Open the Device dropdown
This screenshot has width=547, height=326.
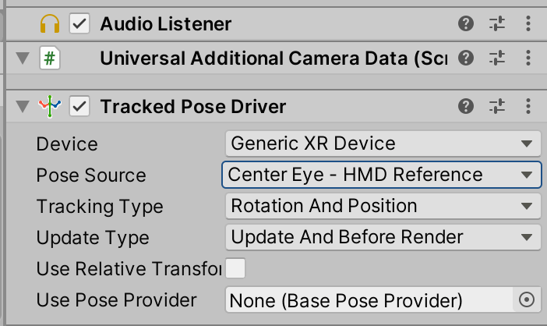383,144
